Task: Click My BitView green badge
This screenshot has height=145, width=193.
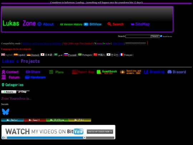Action: click(x=57, y=120)
